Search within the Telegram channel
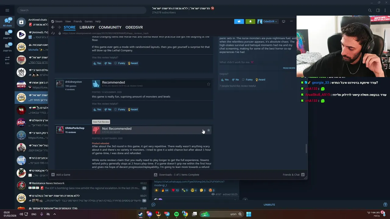The width and height of the screenshot is (390, 219). (x=370, y=10)
